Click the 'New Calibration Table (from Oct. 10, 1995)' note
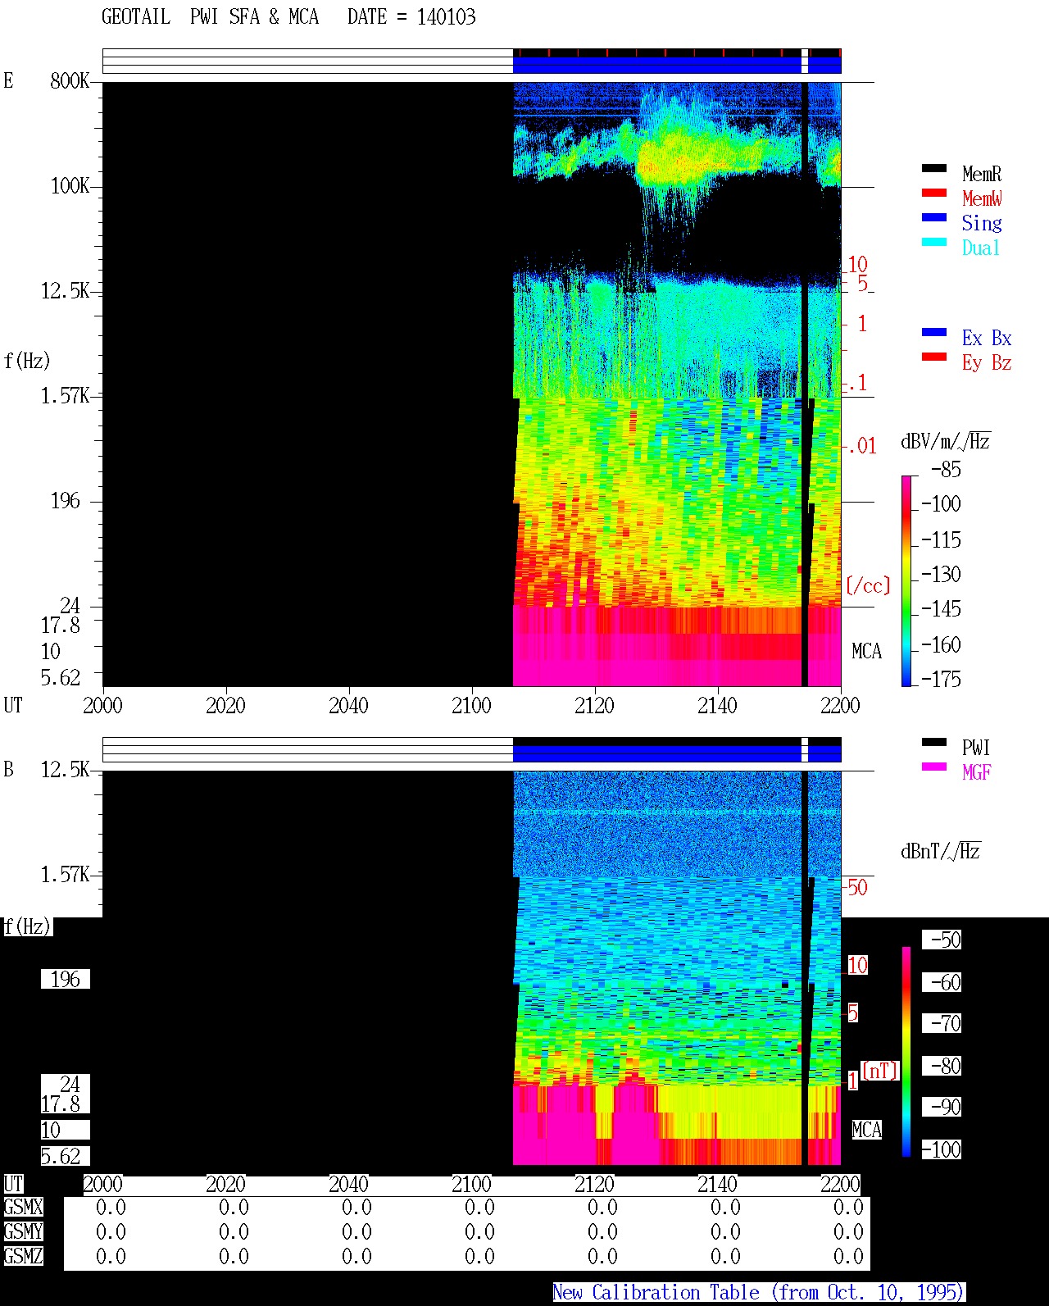The height and width of the screenshot is (1306, 1049). click(759, 1293)
